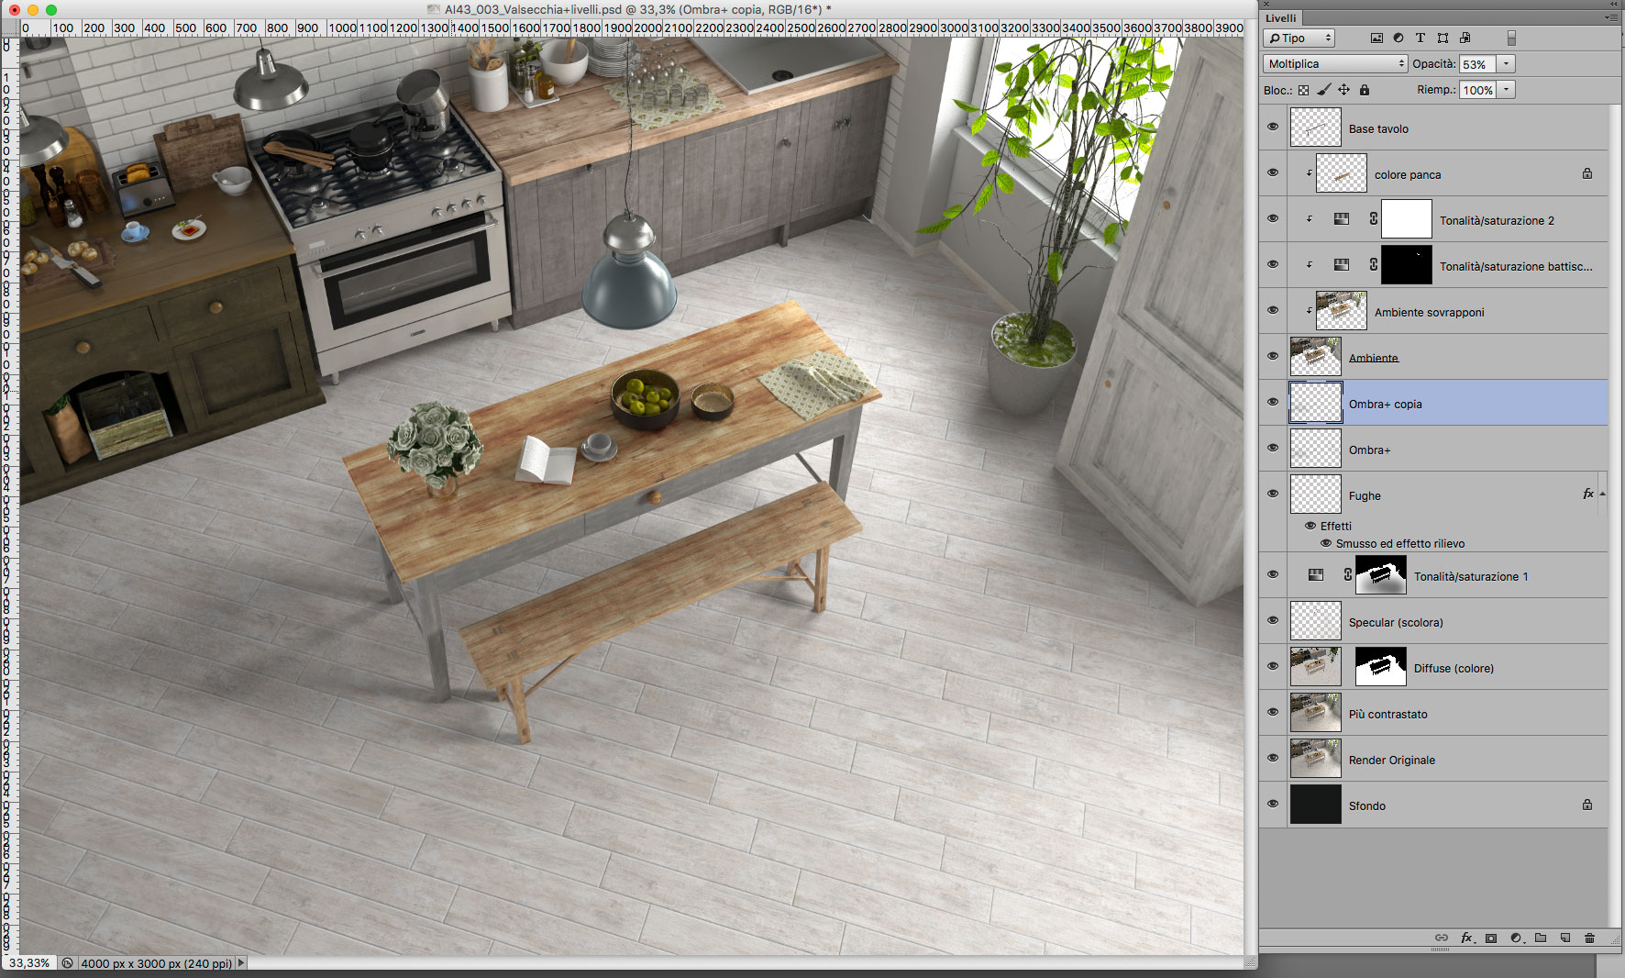Screen dimensions: 1625x978
Task: Click the Specular (scolora) layer thumbnail
Action: coord(1316,621)
